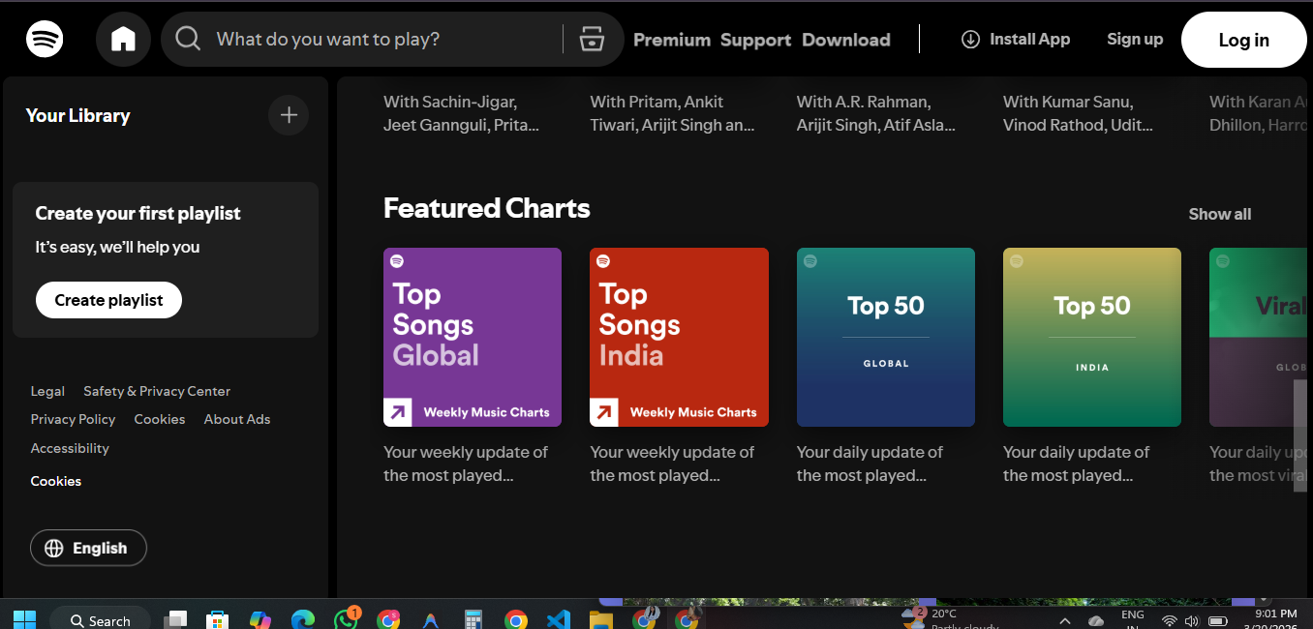Go to Home via house icon
The image size is (1313, 629).
(x=123, y=40)
